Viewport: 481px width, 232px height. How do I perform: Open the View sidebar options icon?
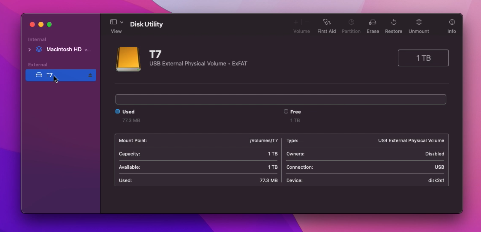click(113, 22)
